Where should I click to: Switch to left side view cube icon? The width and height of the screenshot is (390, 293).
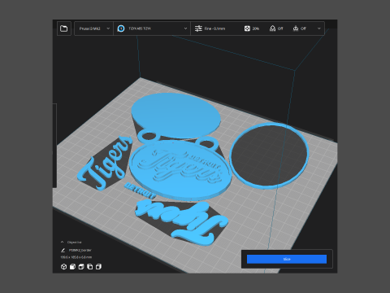point(89,267)
